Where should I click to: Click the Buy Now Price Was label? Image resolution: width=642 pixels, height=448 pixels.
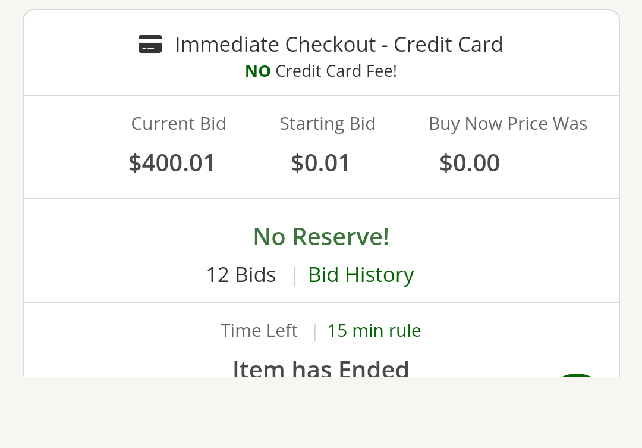click(x=508, y=124)
